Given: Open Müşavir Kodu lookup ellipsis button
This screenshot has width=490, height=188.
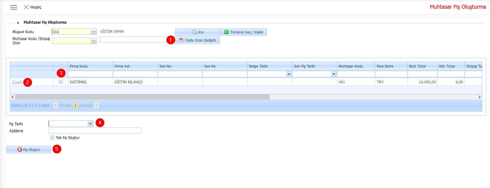Looking at the screenshot, I should 94,32.
